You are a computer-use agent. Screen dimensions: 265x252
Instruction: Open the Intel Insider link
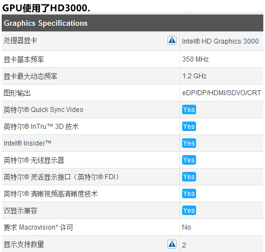(x=27, y=143)
